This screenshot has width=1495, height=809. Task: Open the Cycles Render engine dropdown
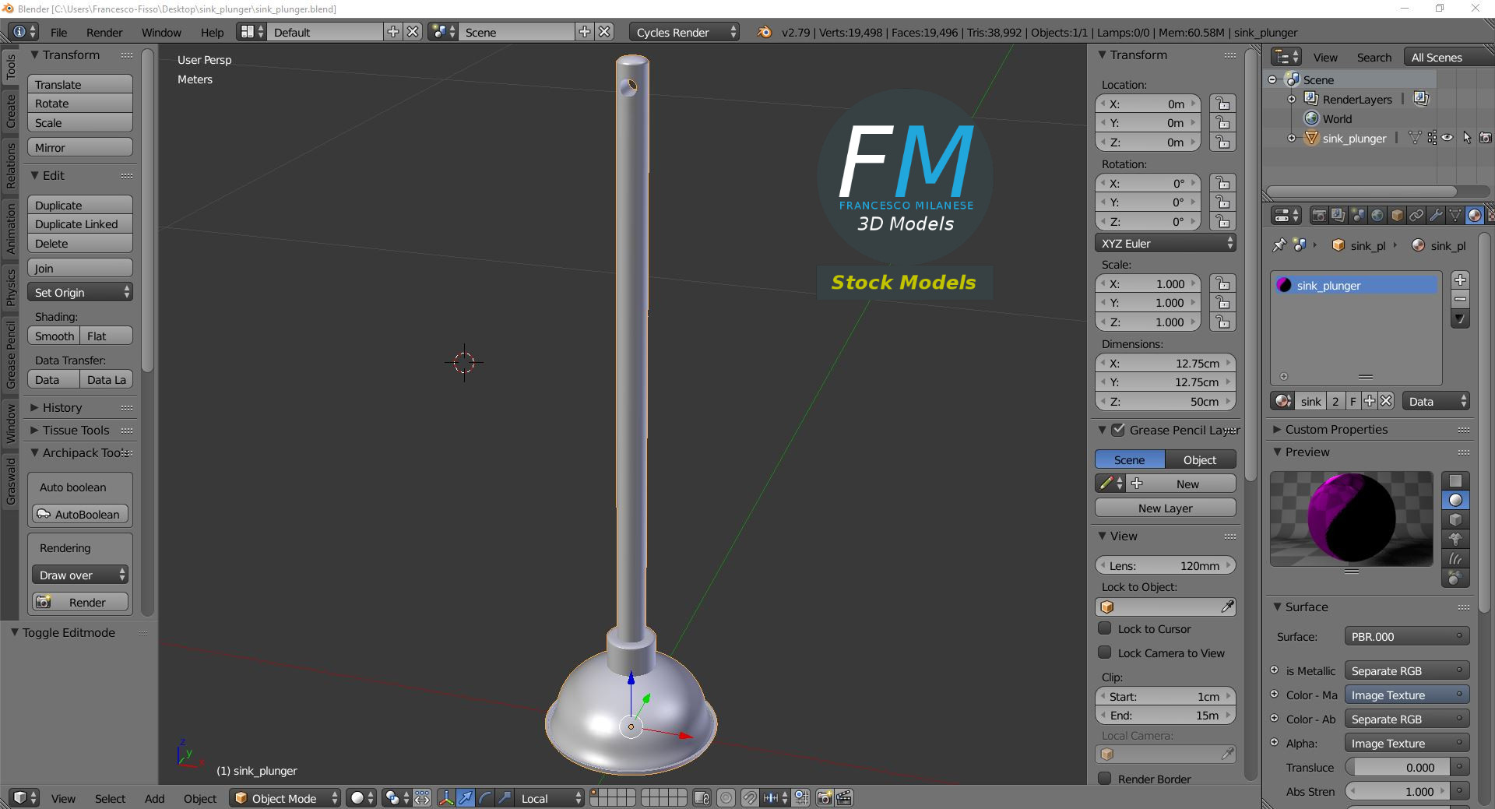(684, 32)
